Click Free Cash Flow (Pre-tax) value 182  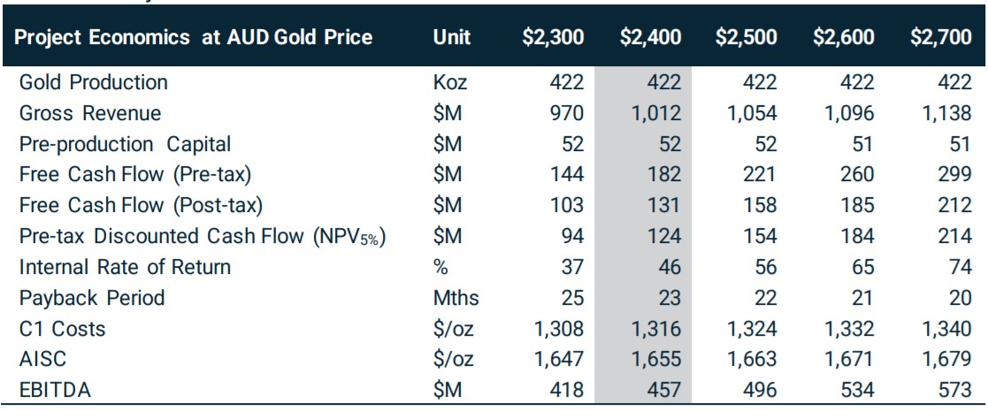point(663,174)
